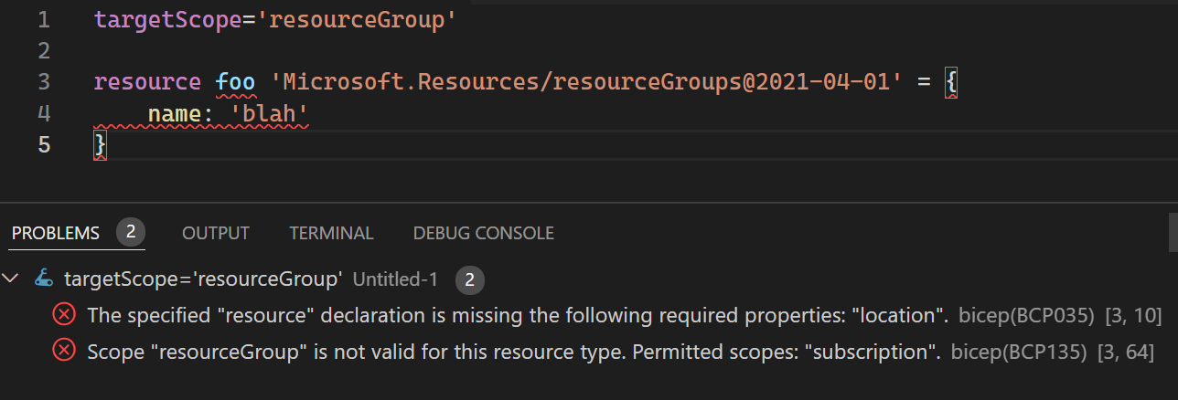1178x400 pixels.
Task: Click the Untitled-1 file label
Action: [x=396, y=279]
